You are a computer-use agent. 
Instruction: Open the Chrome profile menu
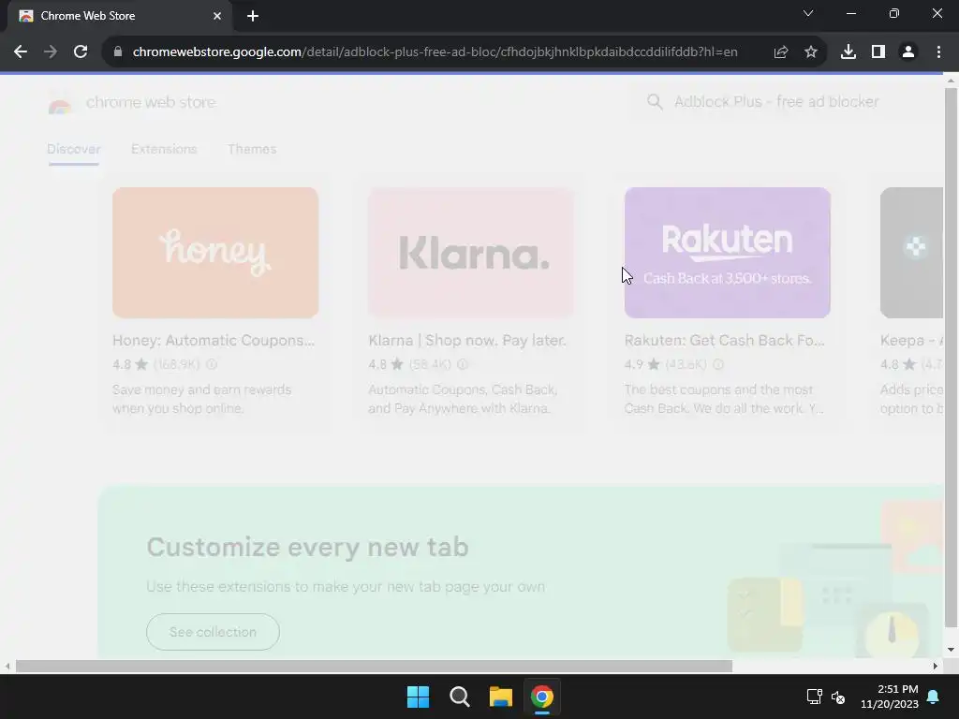pos(908,52)
